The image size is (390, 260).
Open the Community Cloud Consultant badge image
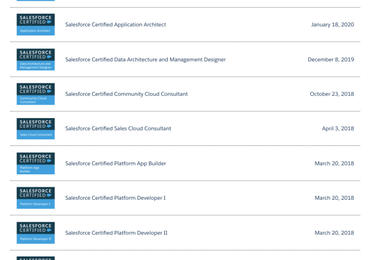pyautogui.click(x=35, y=94)
